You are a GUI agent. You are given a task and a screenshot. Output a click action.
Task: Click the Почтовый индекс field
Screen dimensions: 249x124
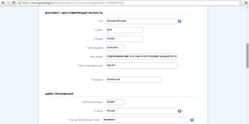pos(115,102)
